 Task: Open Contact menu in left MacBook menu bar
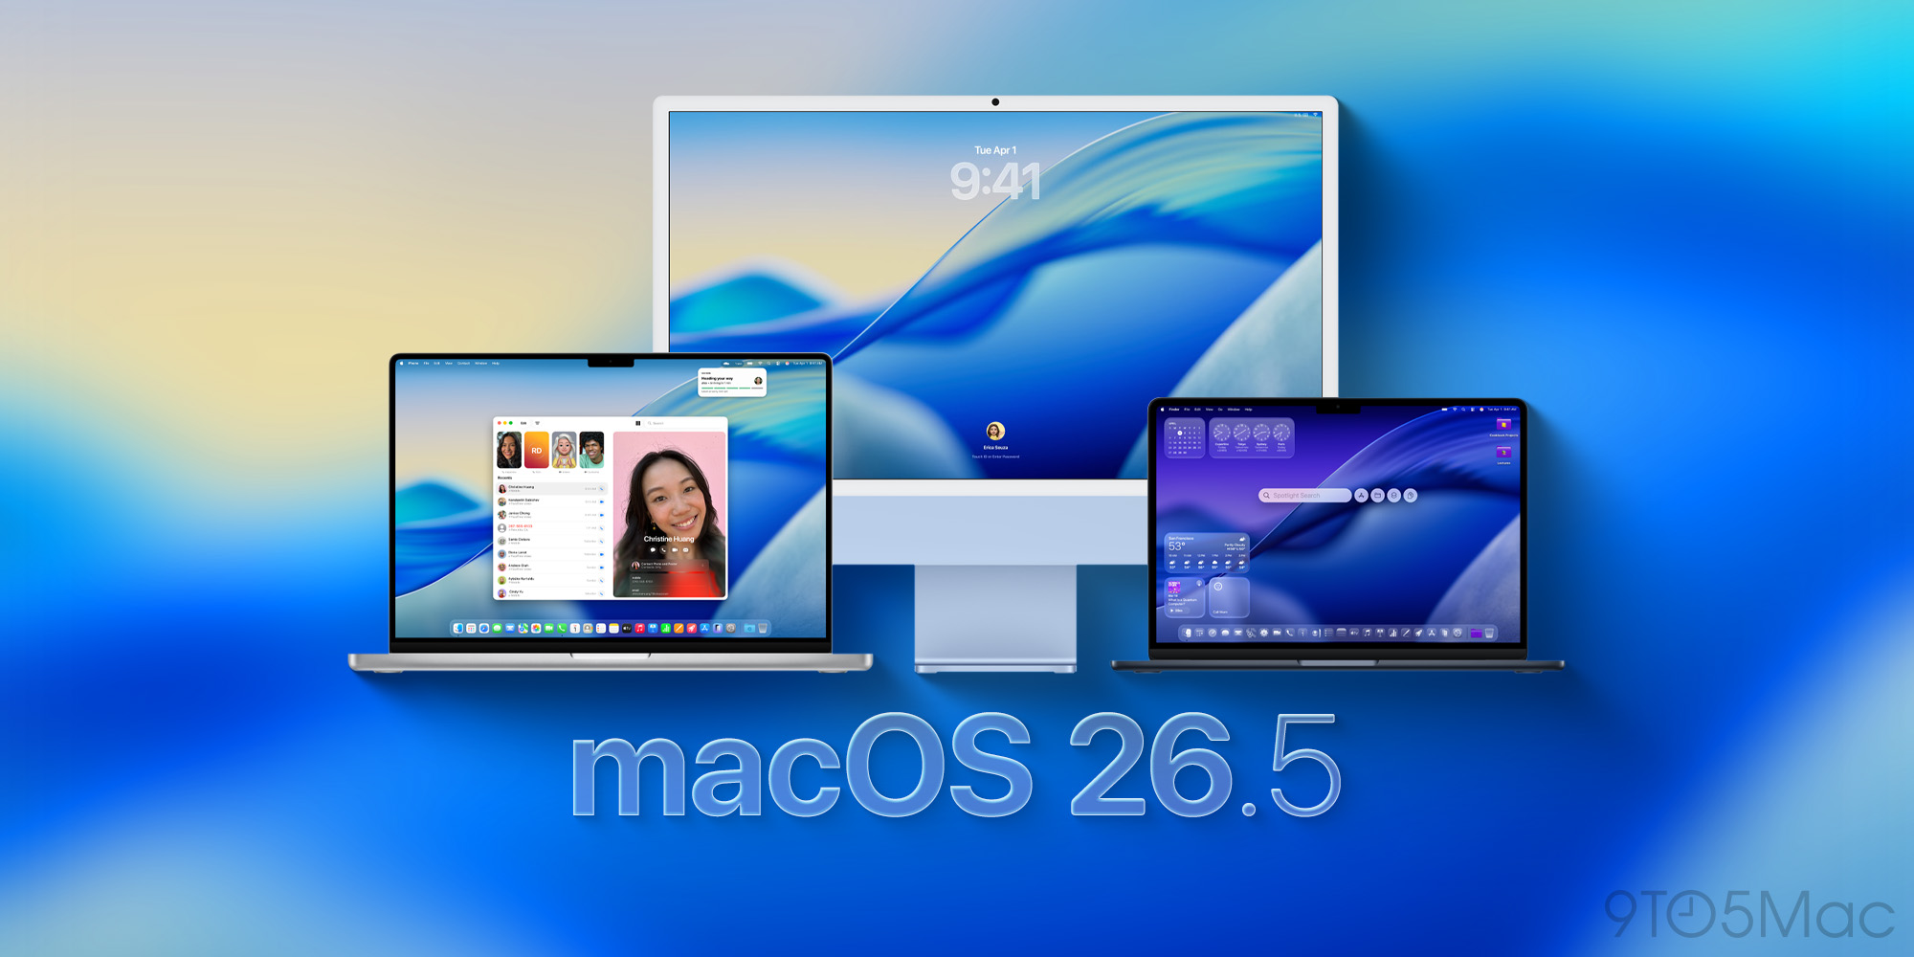coord(463,364)
